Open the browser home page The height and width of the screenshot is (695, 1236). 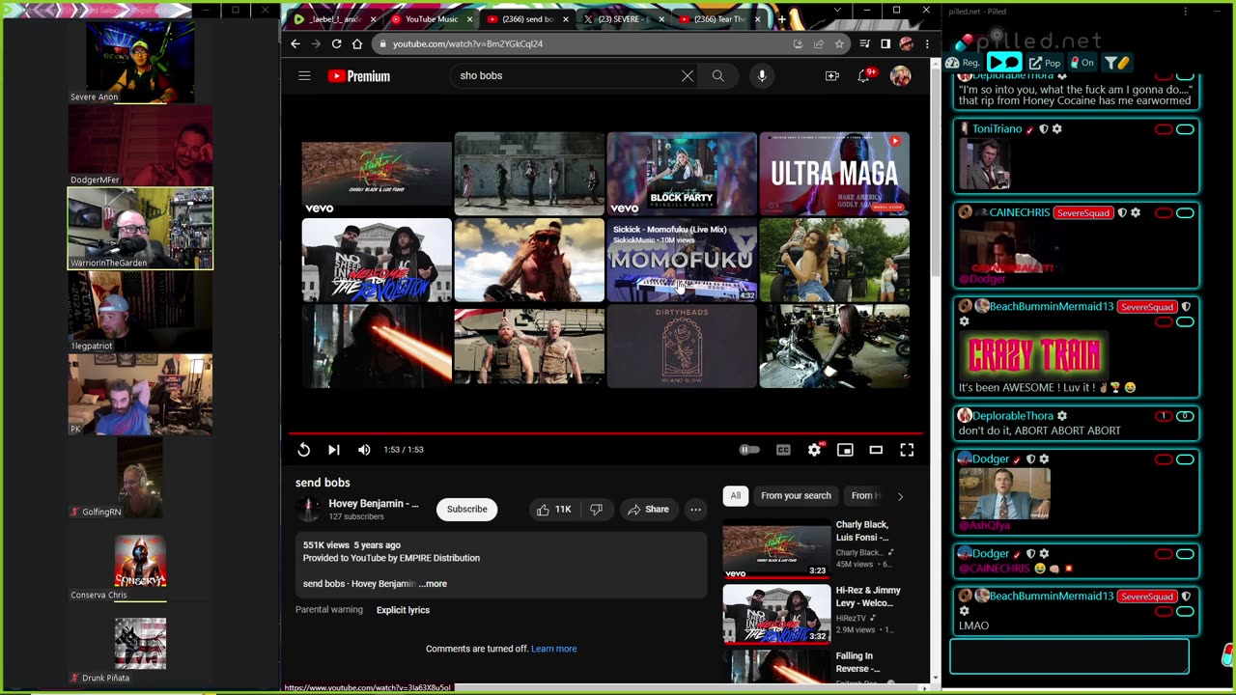pos(357,43)
